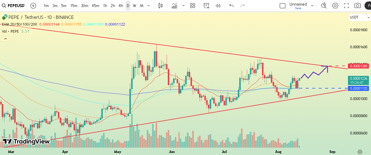Open the layout setup square icon
The image size is (371, 155).
click(283, 6)
